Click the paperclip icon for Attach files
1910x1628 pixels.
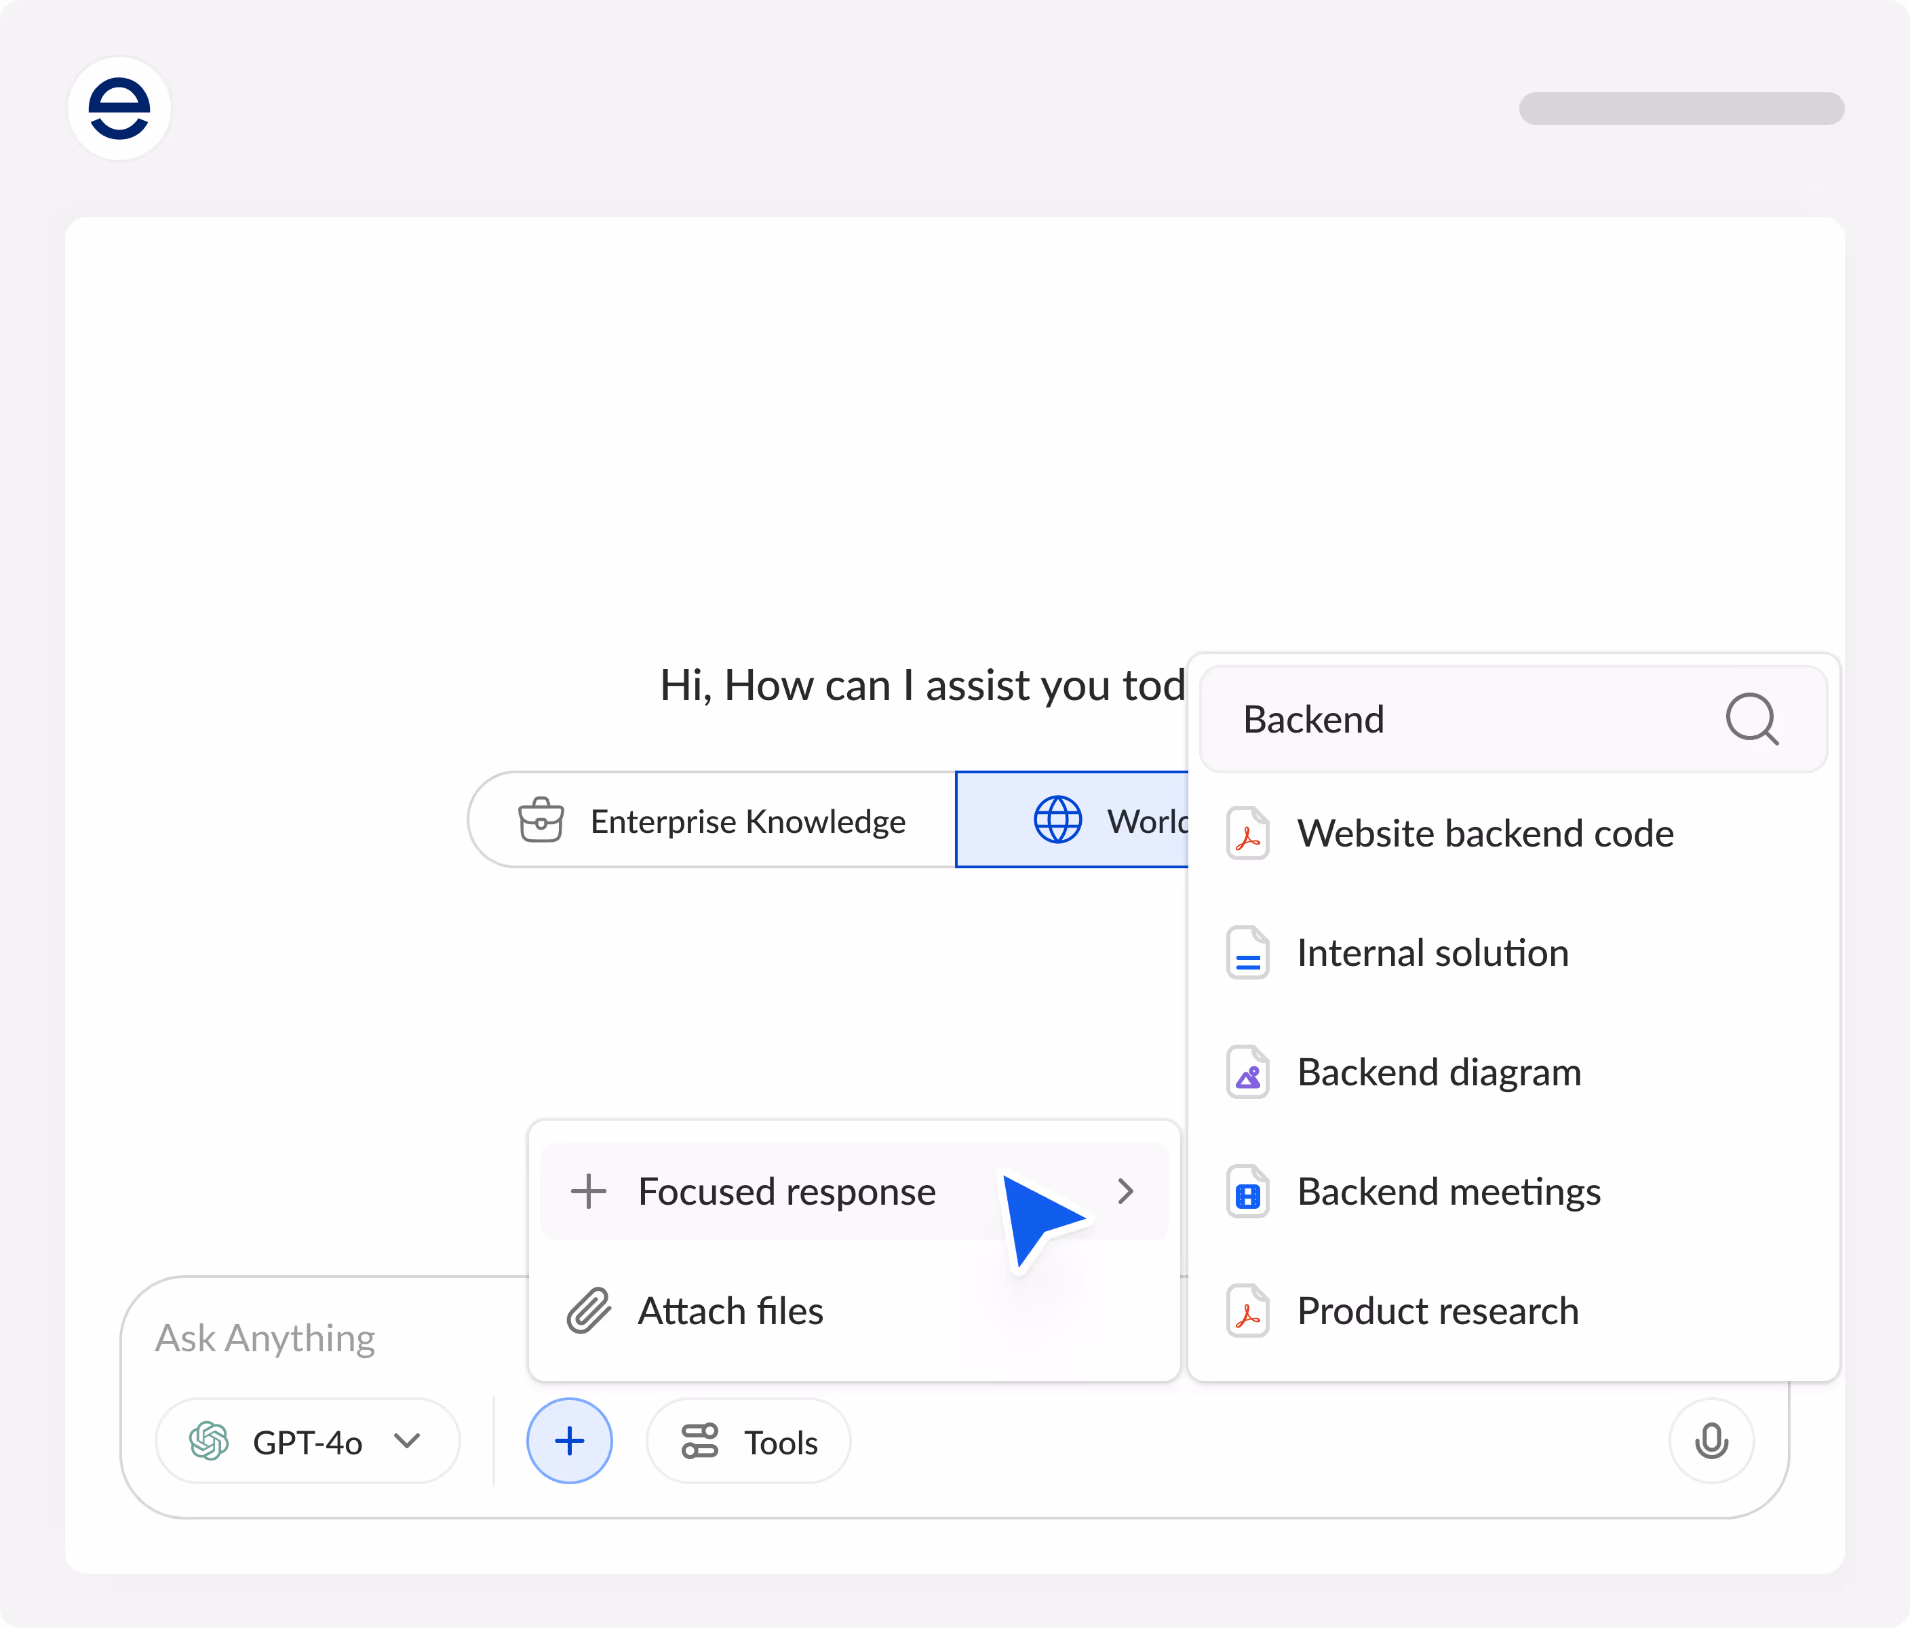pos(588,1311)
